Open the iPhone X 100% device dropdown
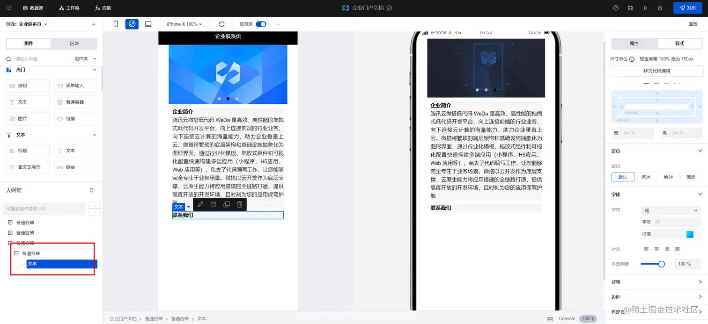708x324 pixels. click(184, 24)
